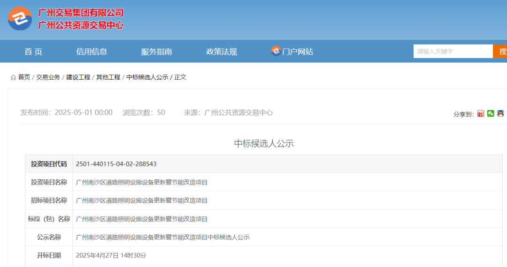Click 发布时间 2025-05-01 00:00 text
Image resolution: width=507 pixels, height=267 pixels.
67,112
